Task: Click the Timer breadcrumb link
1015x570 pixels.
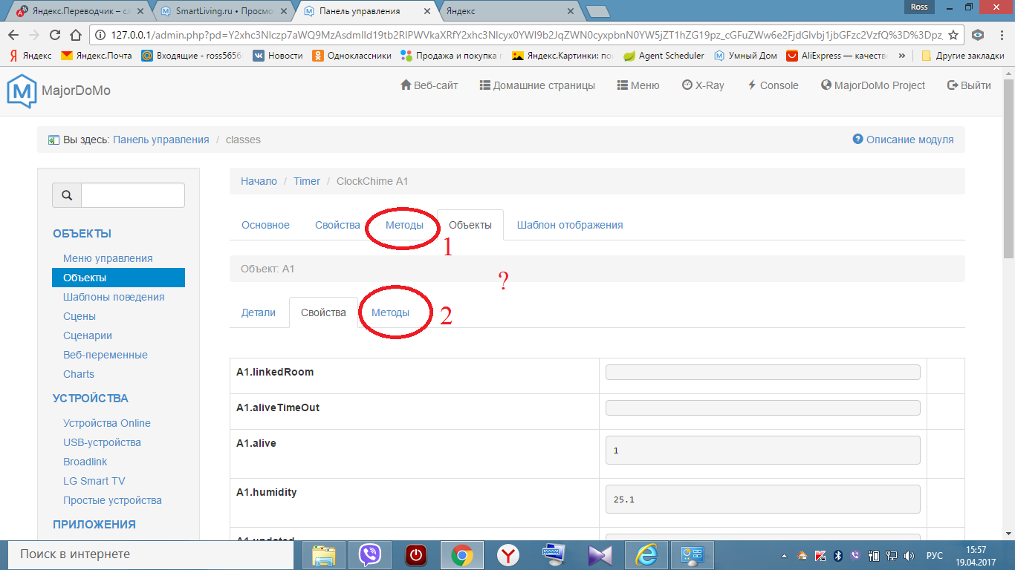Action: (x=307, y=181)
